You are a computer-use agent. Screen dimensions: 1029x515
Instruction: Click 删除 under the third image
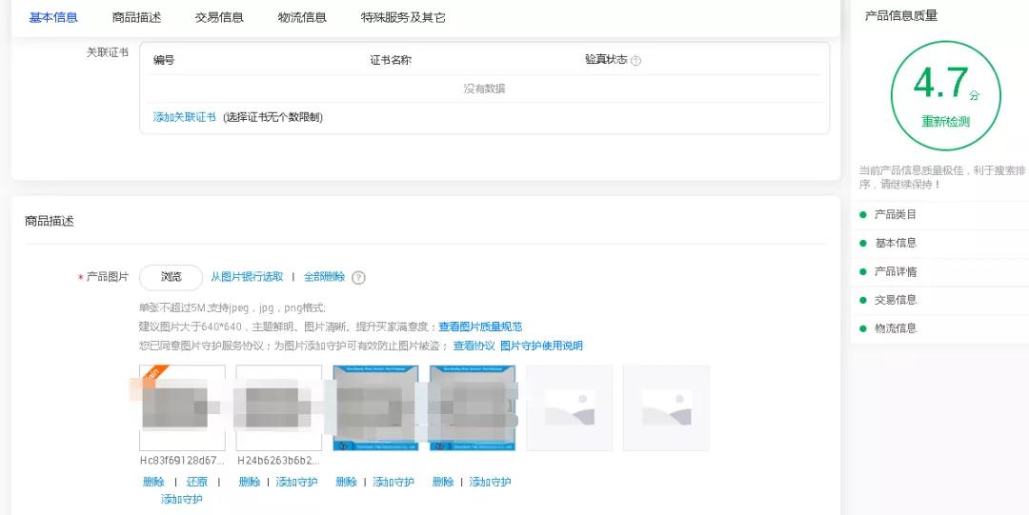tap(347, 483)
